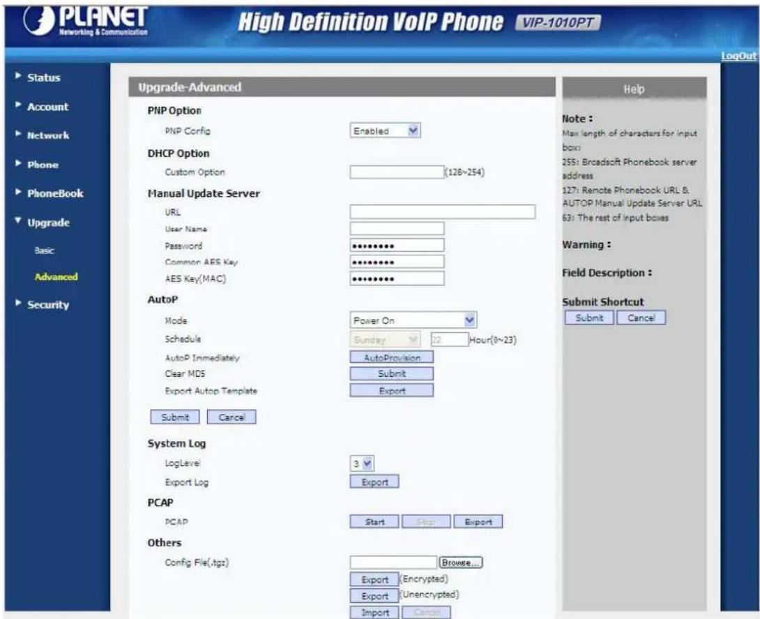Open the Security section

pyautogui.click(x=48, y=305)
